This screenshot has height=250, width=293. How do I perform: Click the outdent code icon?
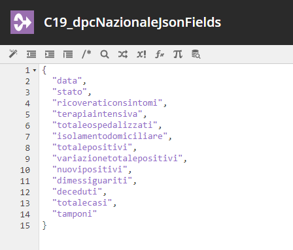31,54
